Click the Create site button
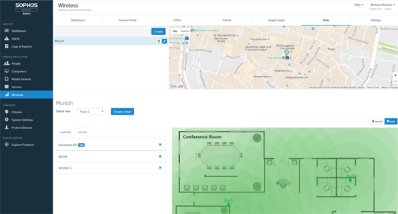The height and width of the screenshot is (214, 398). [x=159, y=31]
